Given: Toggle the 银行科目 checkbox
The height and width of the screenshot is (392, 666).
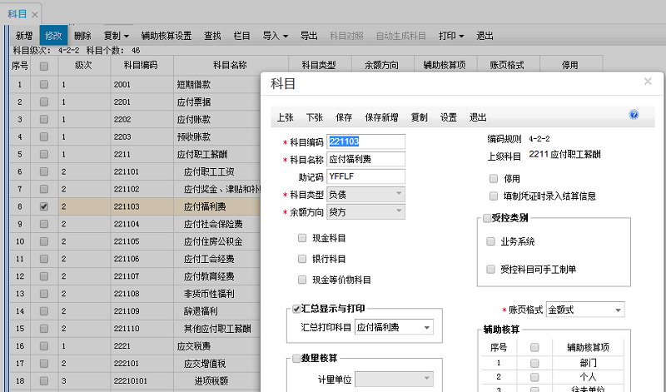Looking at the screenshot, I should tap(302, 259).
